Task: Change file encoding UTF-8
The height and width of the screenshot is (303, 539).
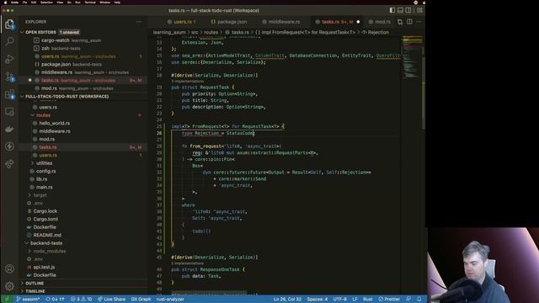Action: click(x=340, y=300)
